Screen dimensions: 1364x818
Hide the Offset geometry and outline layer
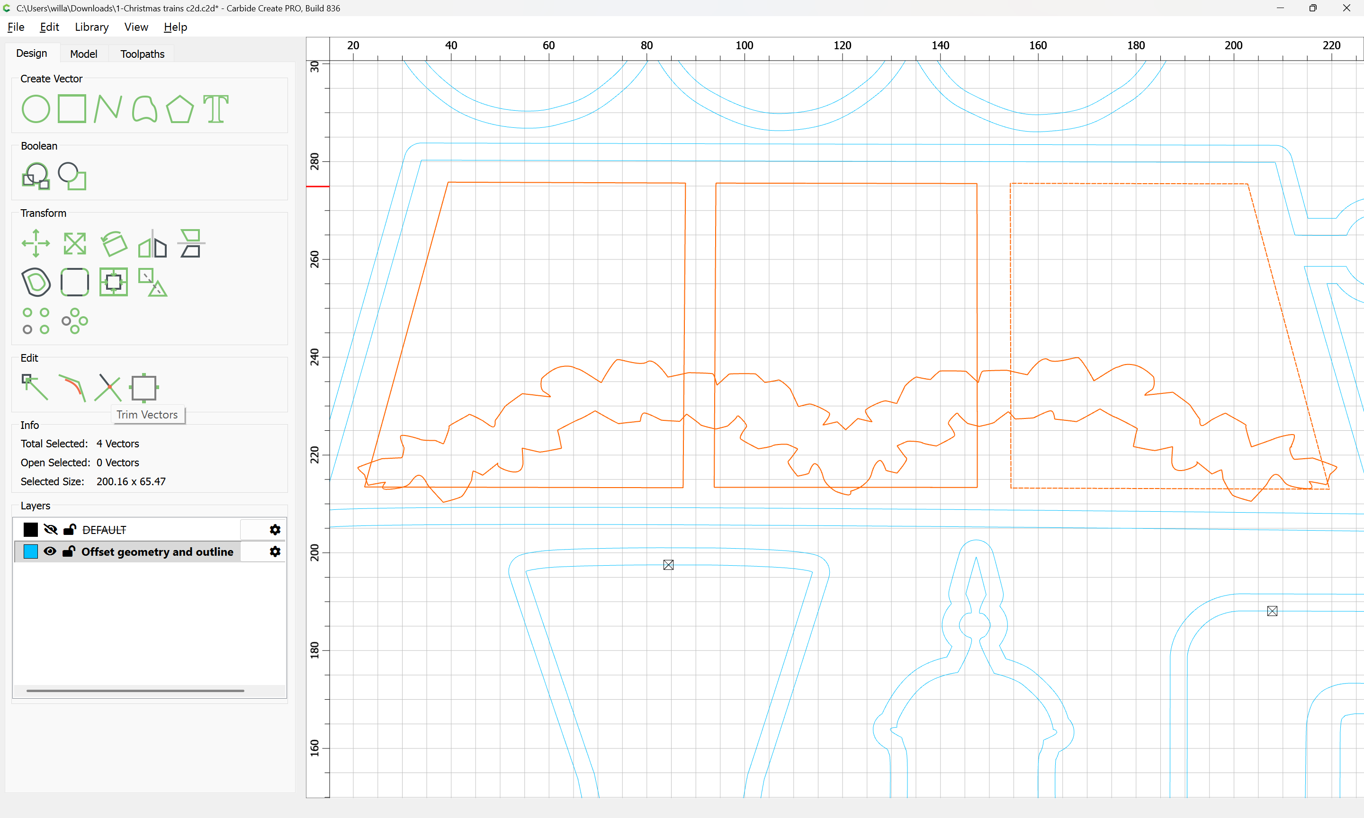coord(50,552)
